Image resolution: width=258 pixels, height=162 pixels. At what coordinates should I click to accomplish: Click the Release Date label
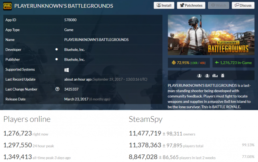pyautogui.click(x=16, y=99)
